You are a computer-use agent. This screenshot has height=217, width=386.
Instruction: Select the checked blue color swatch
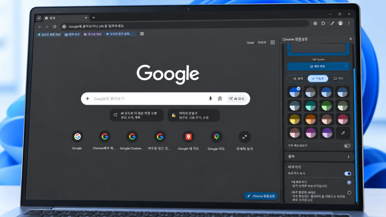tap(295, 92)
